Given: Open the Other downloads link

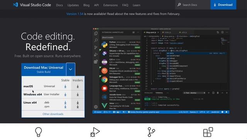Looking at the screenshot, I should coord(53,114).
